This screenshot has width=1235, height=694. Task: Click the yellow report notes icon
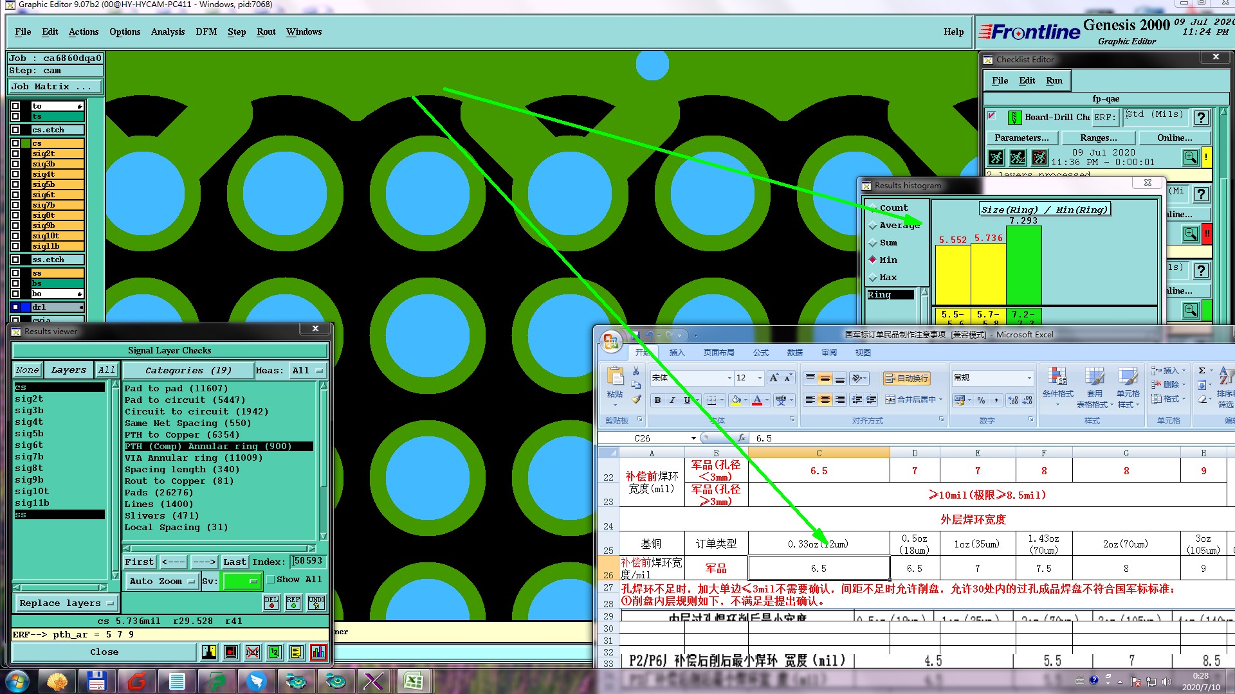[x=296, y=652]
